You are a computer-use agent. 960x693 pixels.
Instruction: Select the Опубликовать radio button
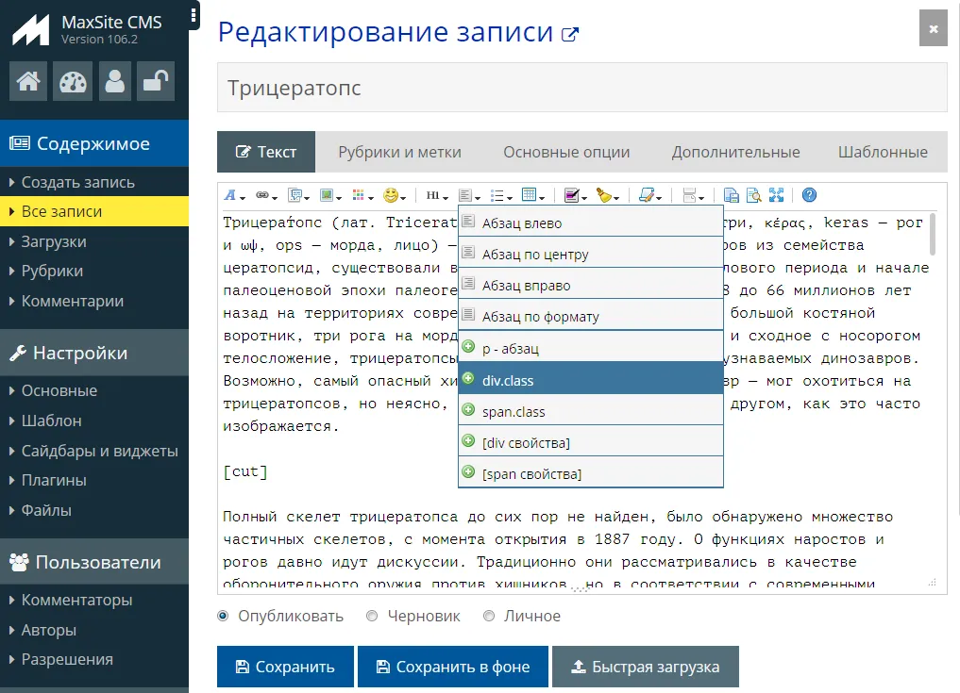coord(224,616)
